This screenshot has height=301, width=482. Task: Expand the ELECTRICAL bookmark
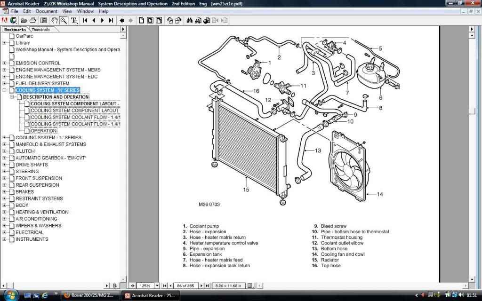click(x=4, y=232)
